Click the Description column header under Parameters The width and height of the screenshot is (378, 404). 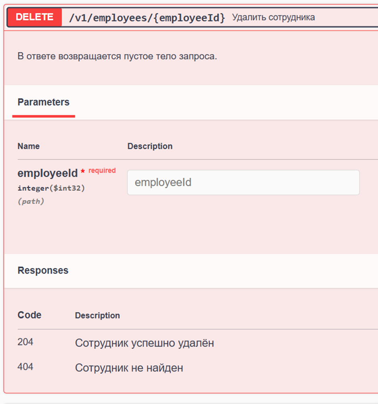(150, 146)
